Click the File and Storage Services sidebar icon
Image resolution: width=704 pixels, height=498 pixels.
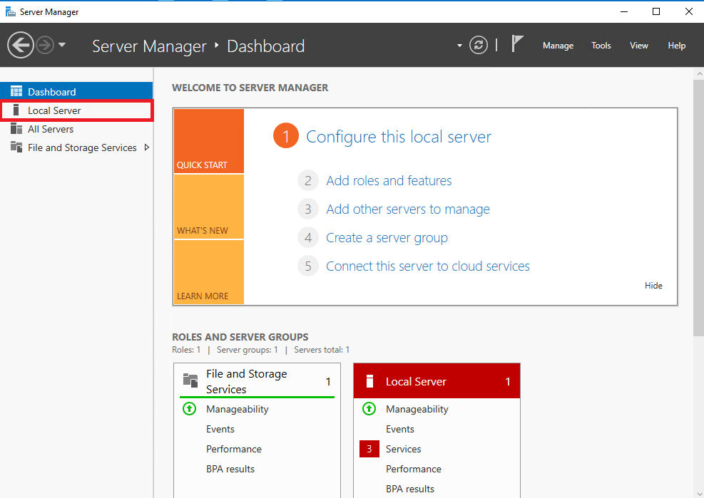click(16, 147)
